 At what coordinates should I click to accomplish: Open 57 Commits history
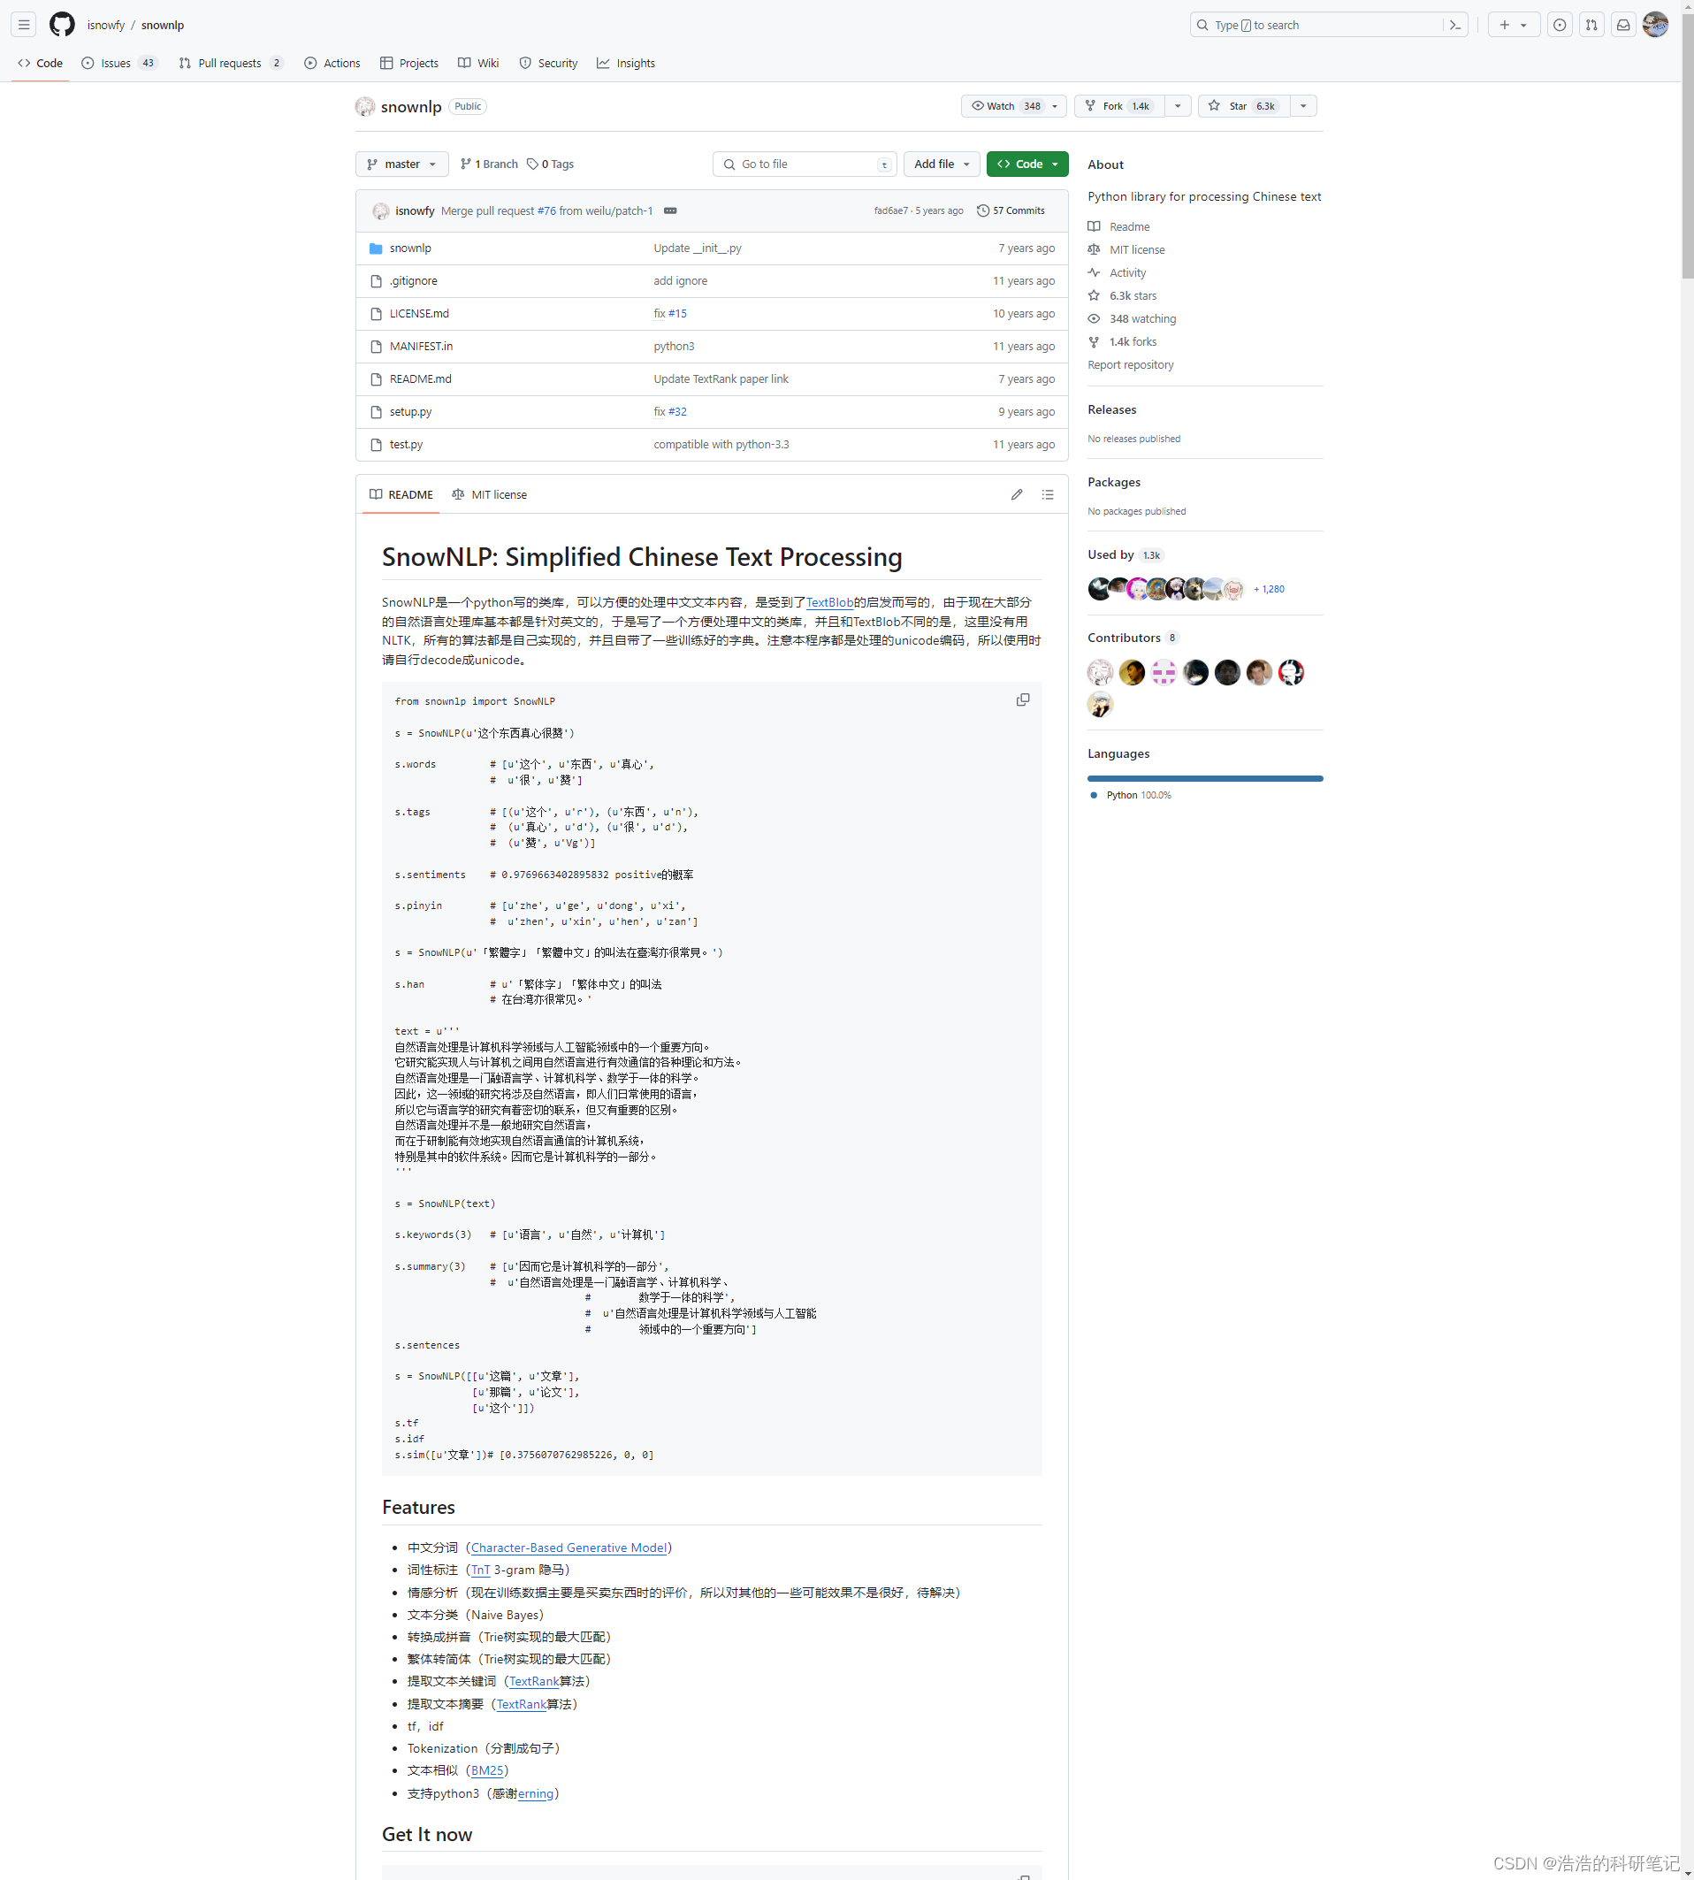(1011, 211)
